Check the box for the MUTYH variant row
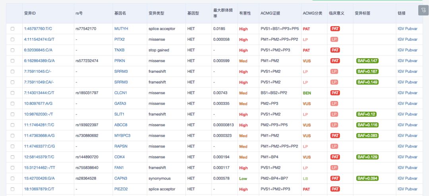Image resolution: width=429 pixels, height=196 pixels. point(13,29)
